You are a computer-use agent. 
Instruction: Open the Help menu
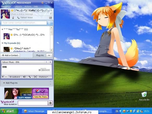pos(36,7)
